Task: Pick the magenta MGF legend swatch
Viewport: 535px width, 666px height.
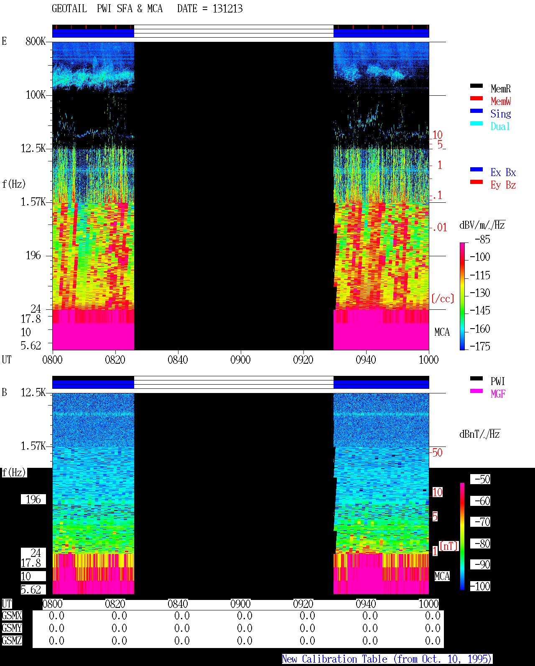Action: pyautogui.click(x=476, y=391)
